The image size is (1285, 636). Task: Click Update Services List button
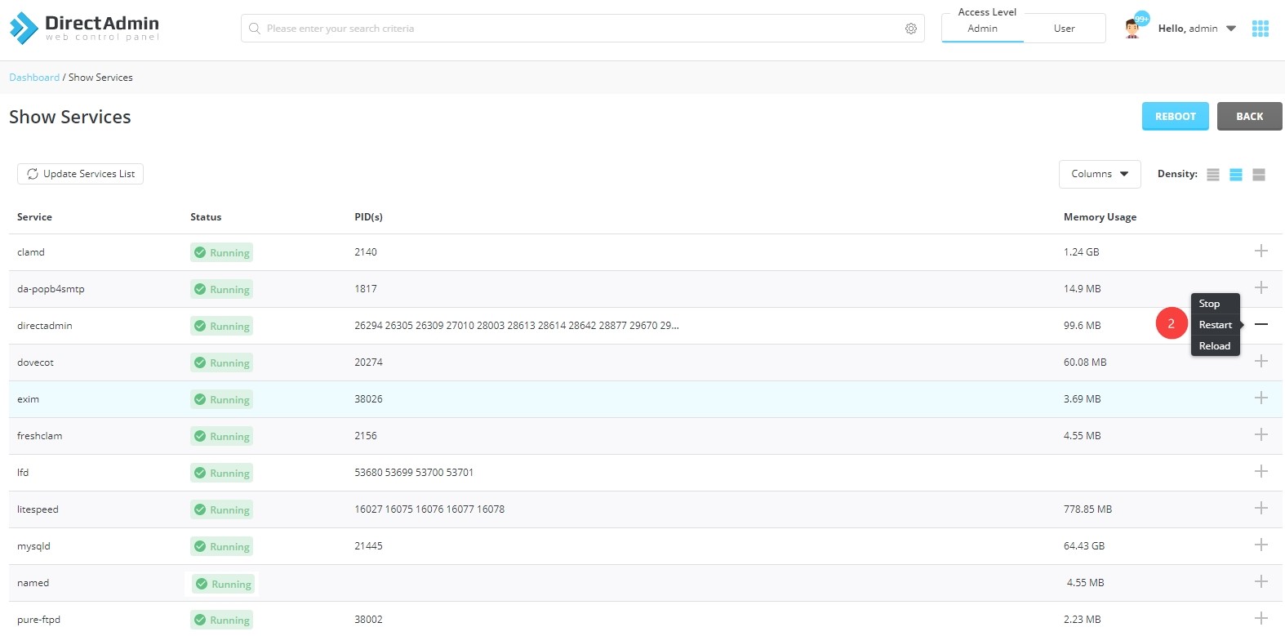tap(80, 174)
